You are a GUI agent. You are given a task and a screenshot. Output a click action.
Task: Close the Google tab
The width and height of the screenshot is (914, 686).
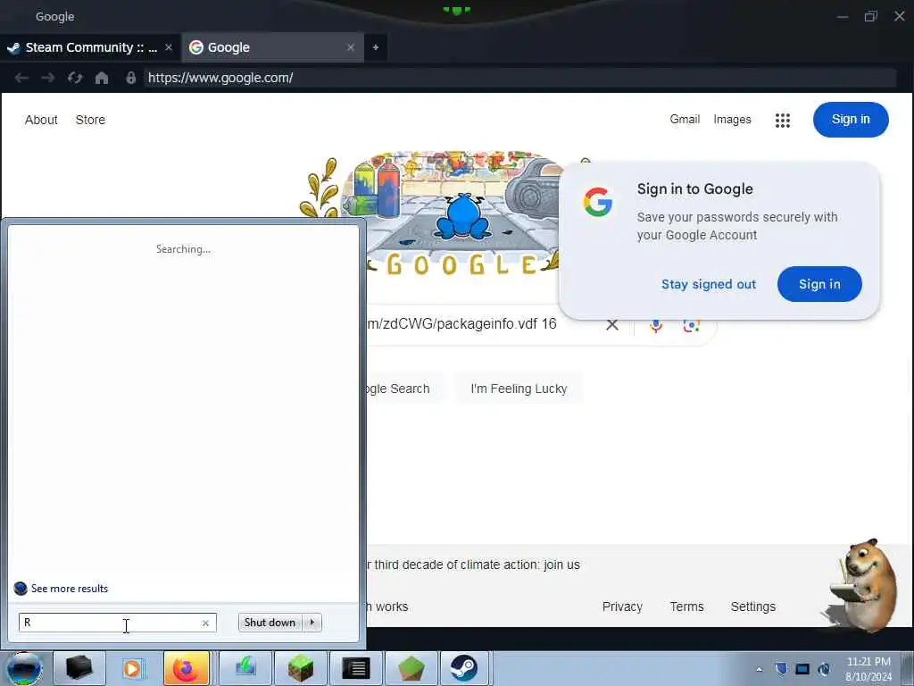pyautogui.click(x=350, y=47)
